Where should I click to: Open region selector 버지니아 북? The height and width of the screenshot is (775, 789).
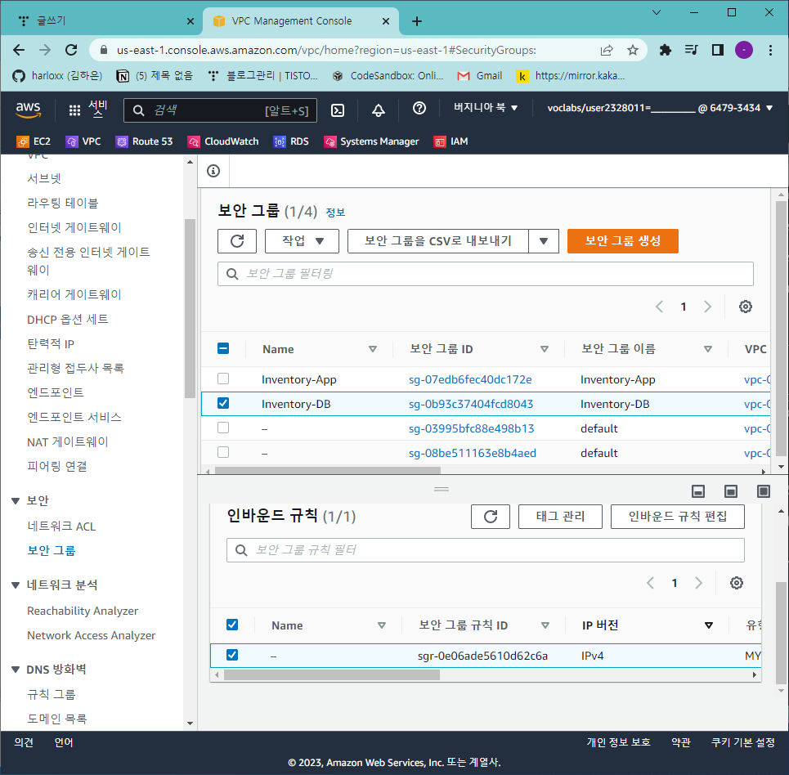coord(485,108)
